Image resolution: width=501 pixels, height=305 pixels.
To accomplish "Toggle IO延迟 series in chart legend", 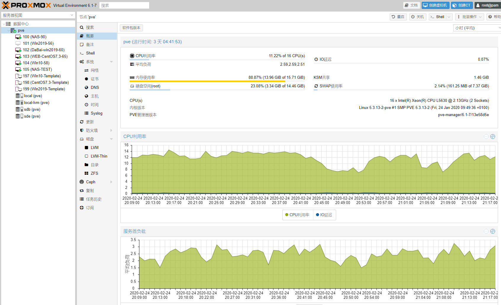I will coord(324,215).
